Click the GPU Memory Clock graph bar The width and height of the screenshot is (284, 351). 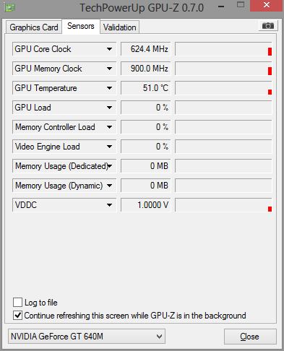pos(223,69)
